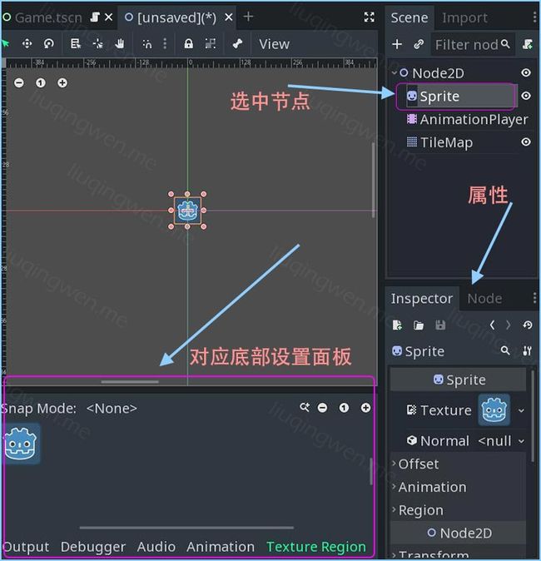Open Inspector object properties tools

click(x=527, y=350)
